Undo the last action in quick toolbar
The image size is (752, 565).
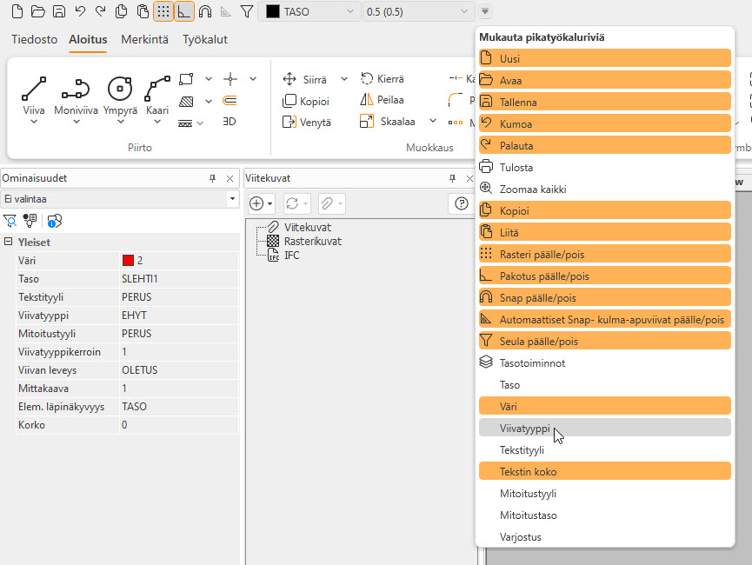click(80, 11)
